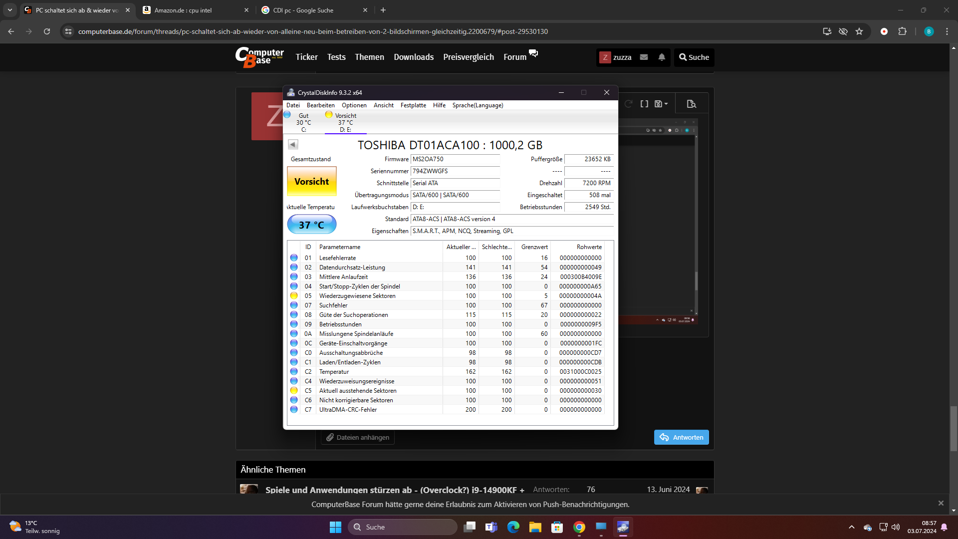Open browser extensions puzzle icon
The width and height of the screenshot is (958, 539).
[902, 31]
